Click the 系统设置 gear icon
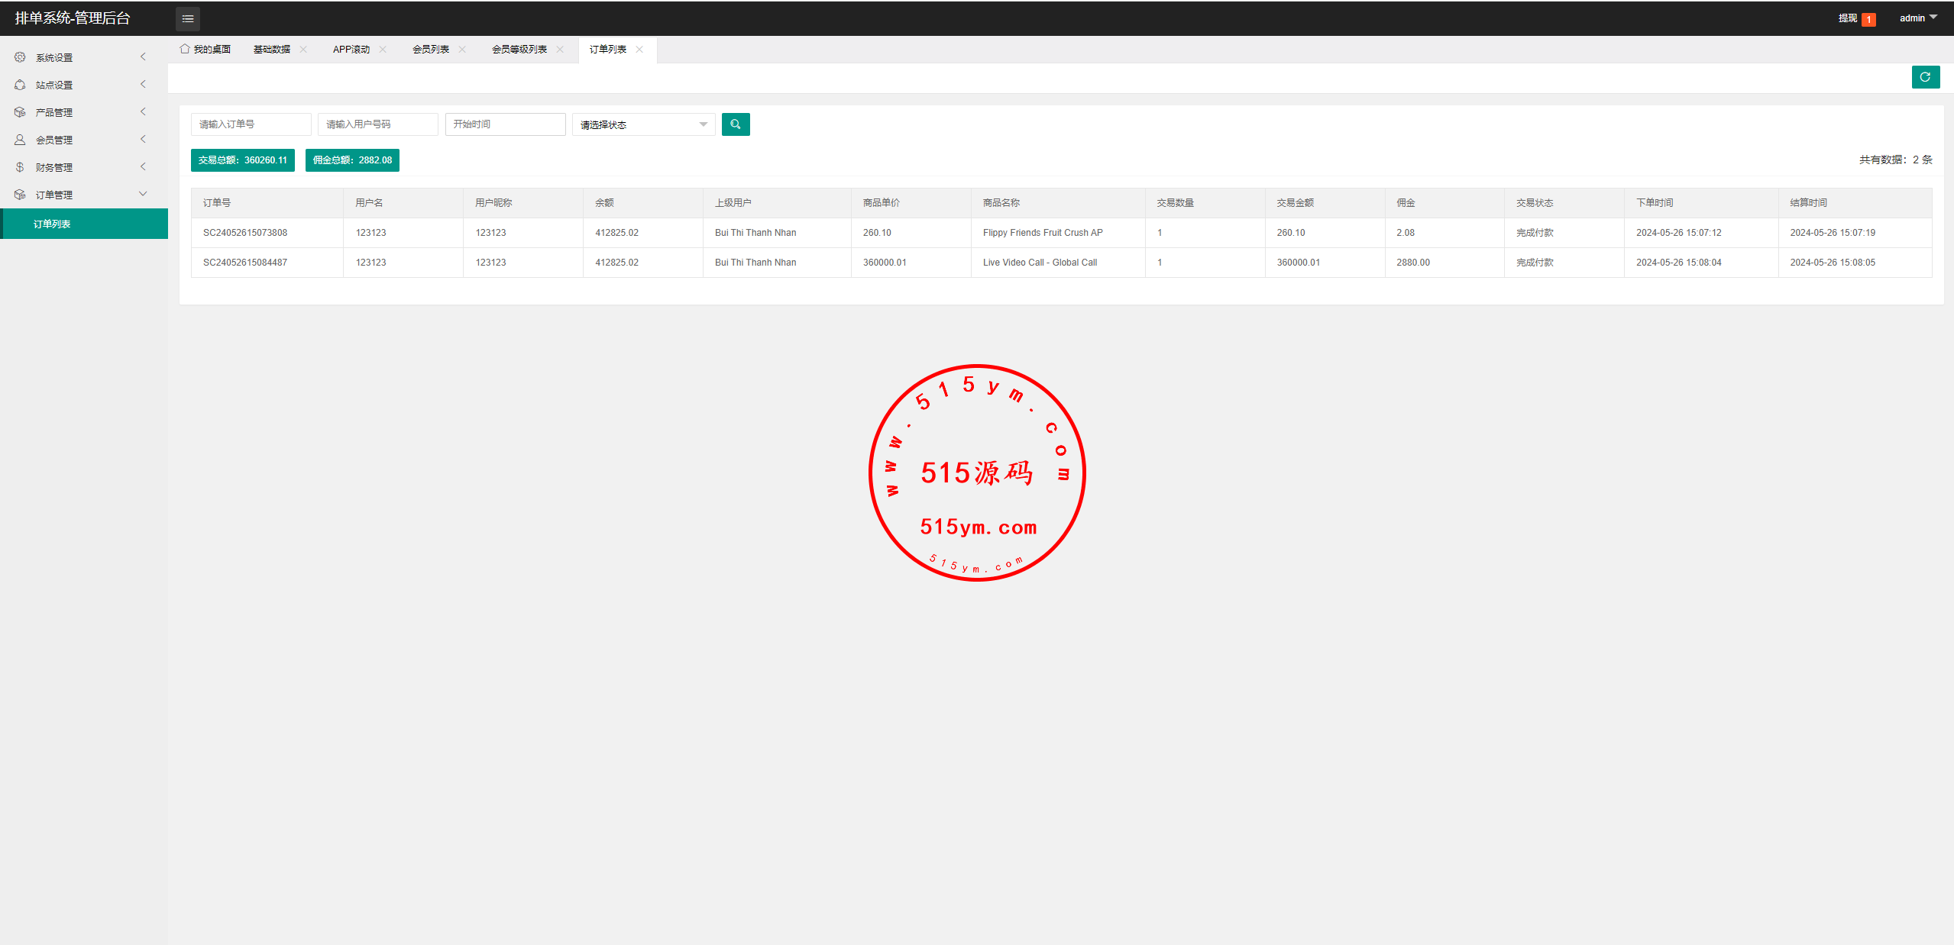The image size is (1954, 945). point(20,57)
